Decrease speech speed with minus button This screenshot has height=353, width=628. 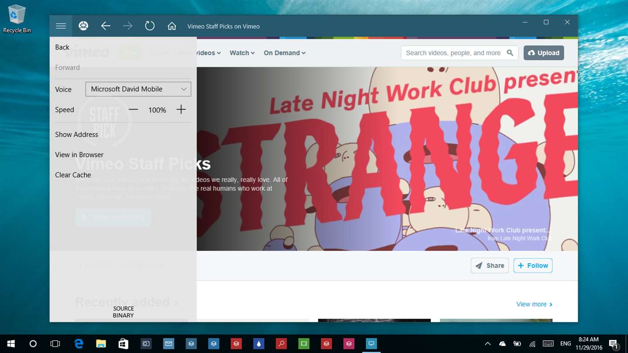coord(133,110)
